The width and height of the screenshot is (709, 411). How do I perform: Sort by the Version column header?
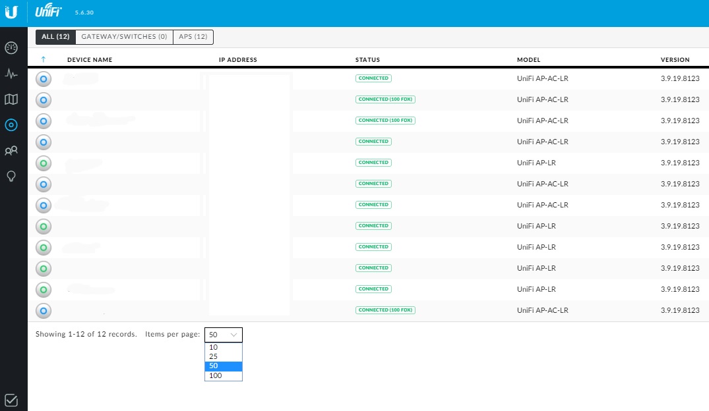[x=675, y=60]
